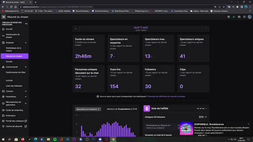
Task: Open a new browser tab
Action: click(x=35, y=2)
